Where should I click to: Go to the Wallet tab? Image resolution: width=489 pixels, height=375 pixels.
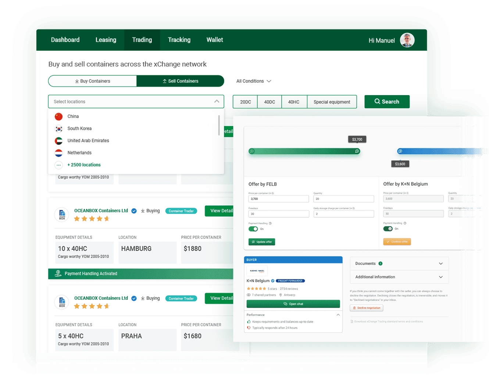pyautogui.click(x=215, y=40)
